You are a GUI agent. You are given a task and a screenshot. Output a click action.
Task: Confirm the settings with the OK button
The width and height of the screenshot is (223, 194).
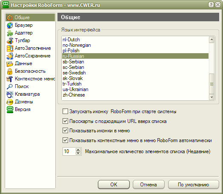click(114, 185)
